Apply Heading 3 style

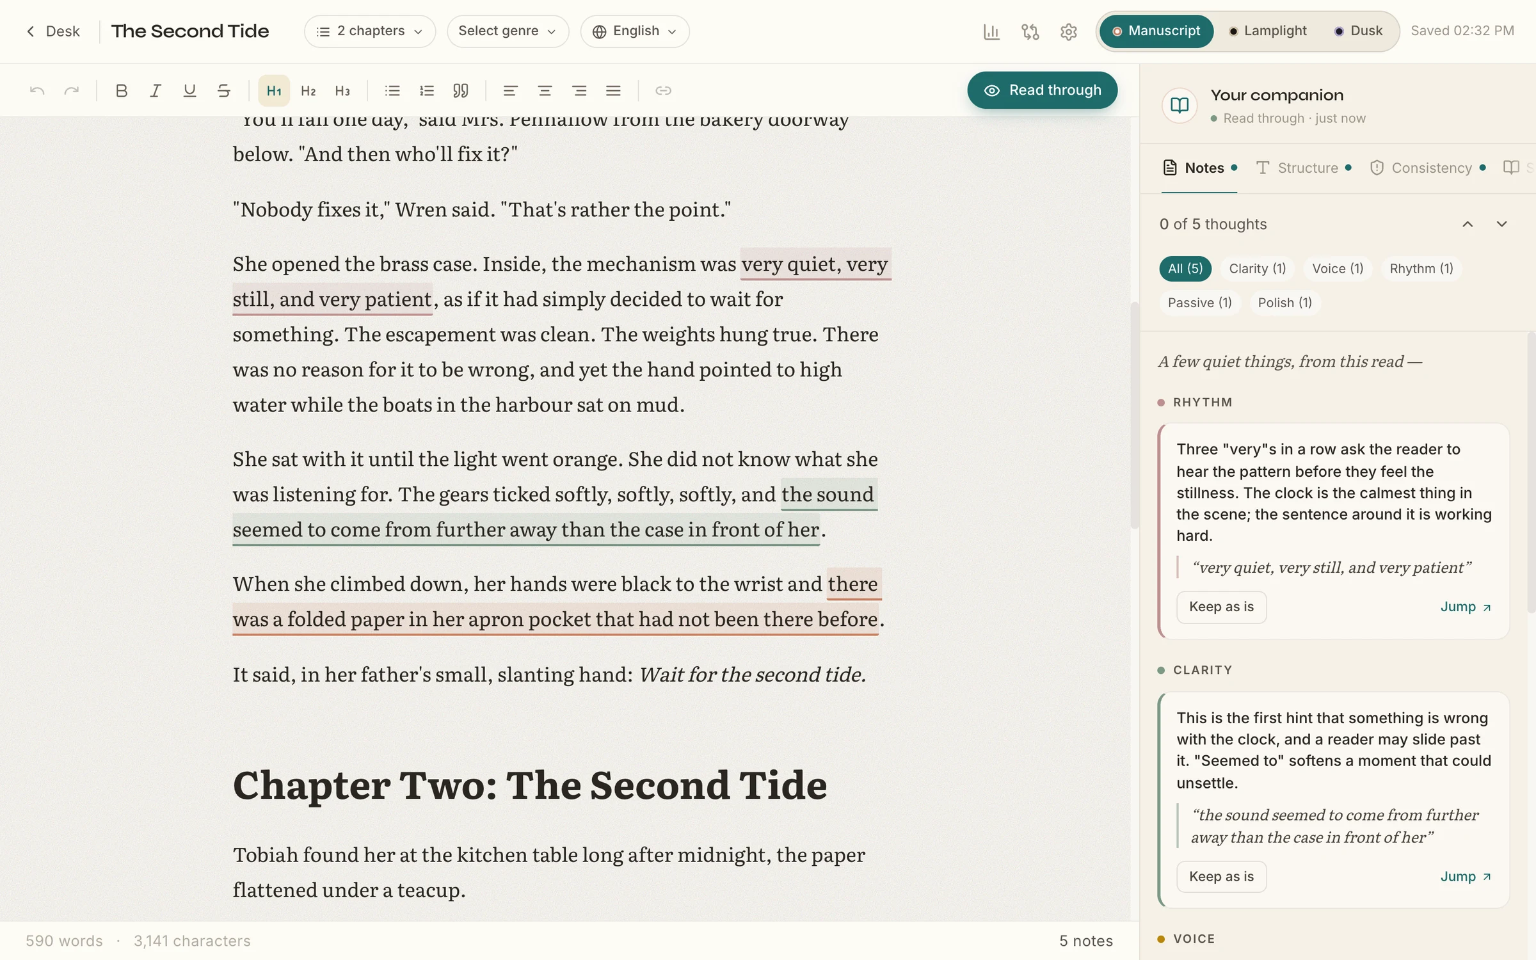342,91
